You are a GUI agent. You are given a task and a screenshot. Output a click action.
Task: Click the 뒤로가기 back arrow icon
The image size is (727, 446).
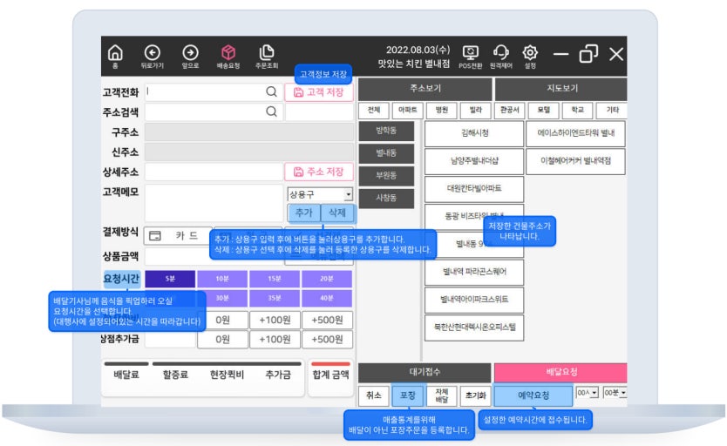pos(153,54)
